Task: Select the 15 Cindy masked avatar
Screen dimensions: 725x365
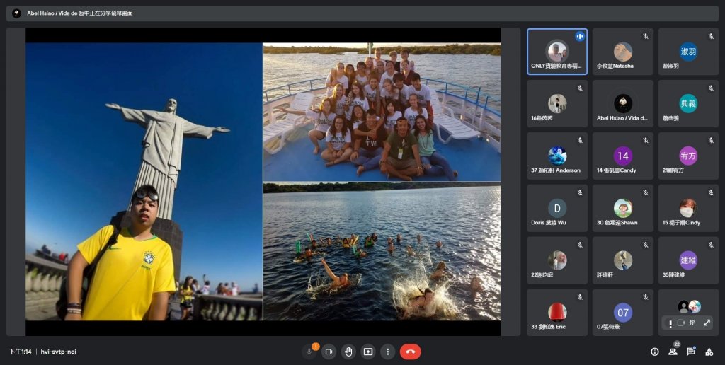Action: click(688, 208)
